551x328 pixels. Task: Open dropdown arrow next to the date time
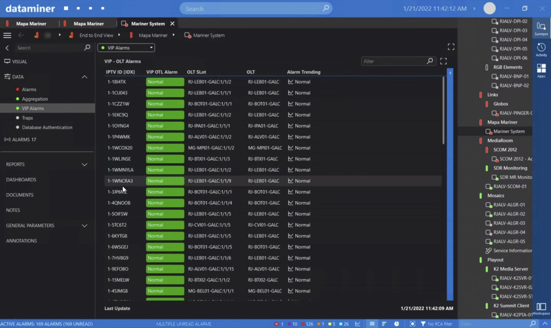click(474, 9)
